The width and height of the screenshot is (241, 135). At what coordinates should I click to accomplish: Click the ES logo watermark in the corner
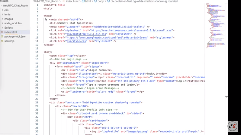coord(232,126)
